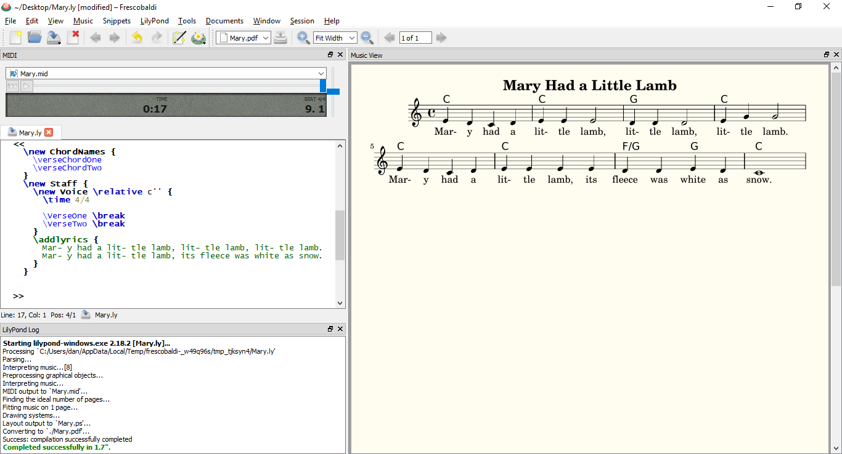Viewport: 842px width, 454px height.
Task: Click the Music View vertical scrollbar
Action: (x=836, y=258)
